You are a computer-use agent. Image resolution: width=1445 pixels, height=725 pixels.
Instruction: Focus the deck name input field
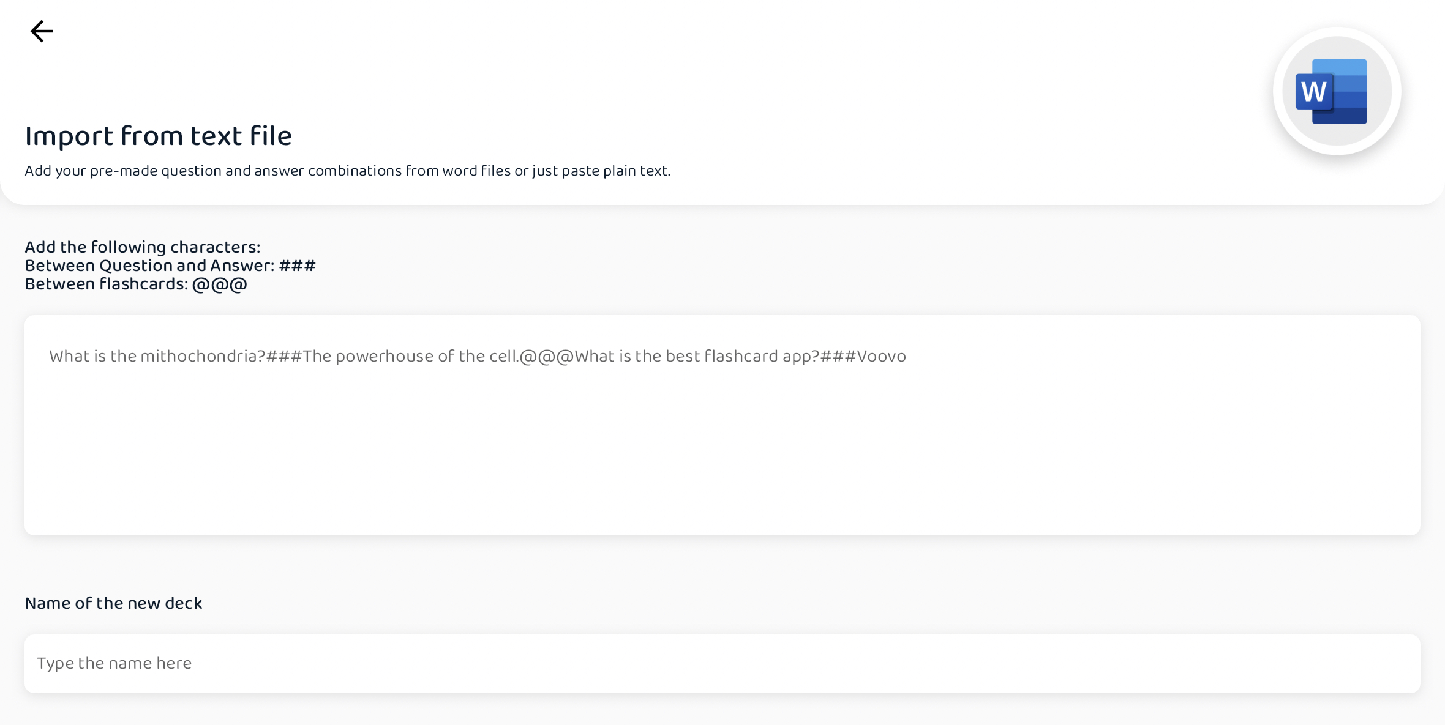(722, 664)
